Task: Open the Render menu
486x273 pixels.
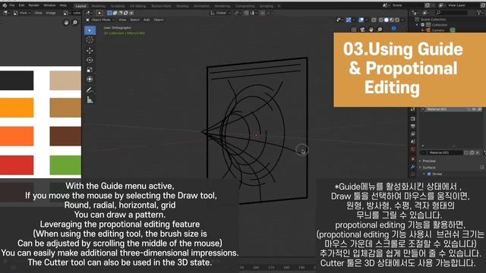Action: point(33,5)
